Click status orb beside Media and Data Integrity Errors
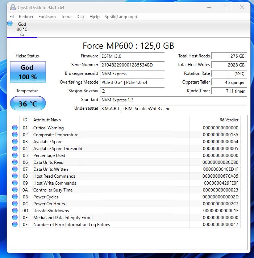The width and height of the screenshot is (254, 258). coord(15,218)
